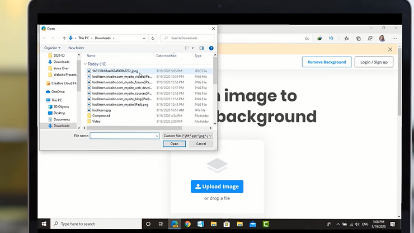Click the Upload Image button
414x233 pixels.
(x=217, y=187)
